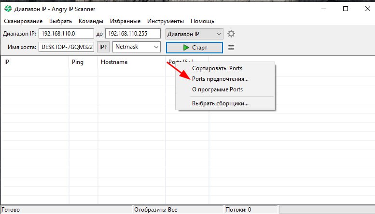Screen dimensions: 375x214
Task: Open the Помощь menu
Action: pyautogui.click(x=202, y=21)
